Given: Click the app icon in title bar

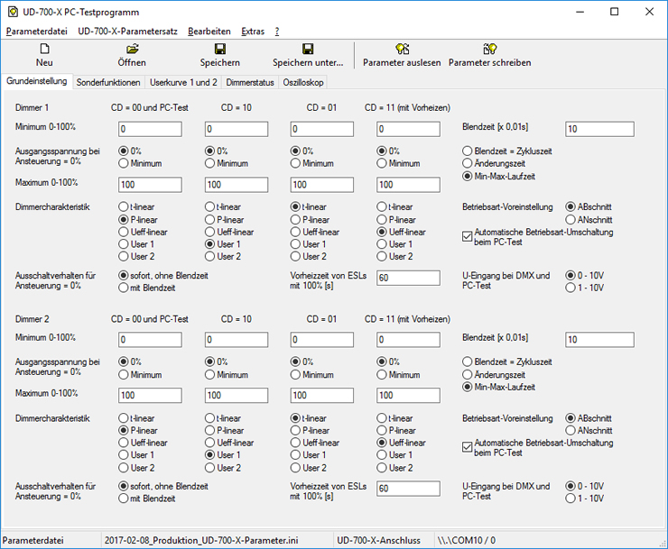Looking at the screenshot, I should tap(13, 12).
